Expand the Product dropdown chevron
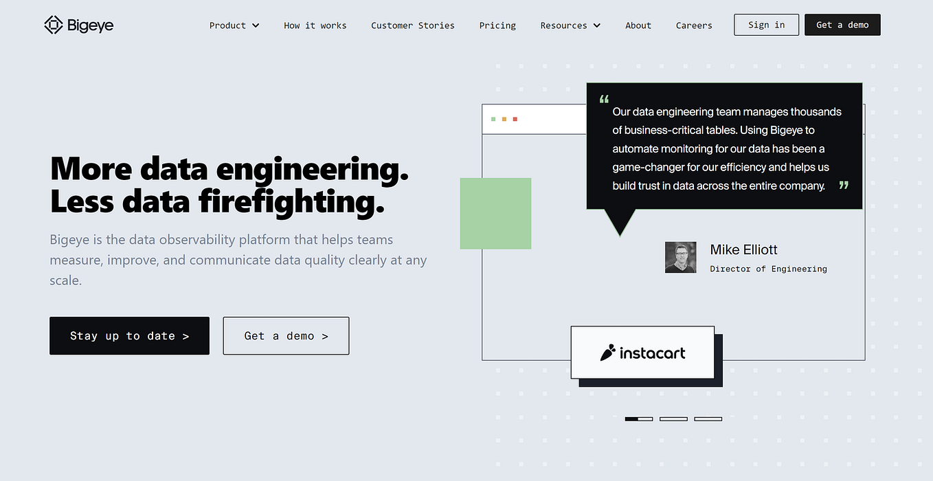 tap(256, 25)
